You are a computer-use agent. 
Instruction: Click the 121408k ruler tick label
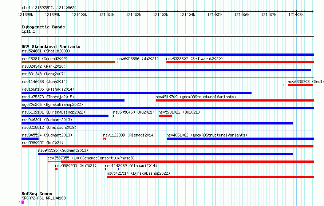[x=296, y=15]
